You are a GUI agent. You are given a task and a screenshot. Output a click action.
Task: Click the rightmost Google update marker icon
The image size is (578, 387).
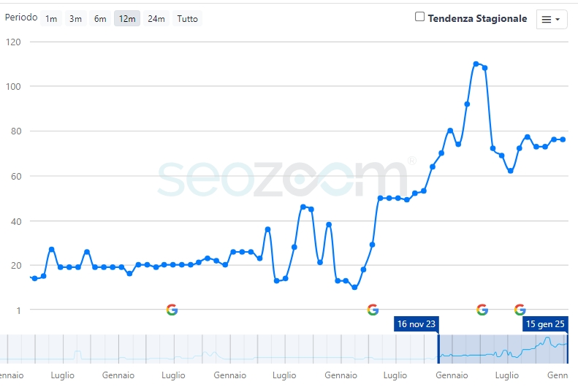click(520, 310)
